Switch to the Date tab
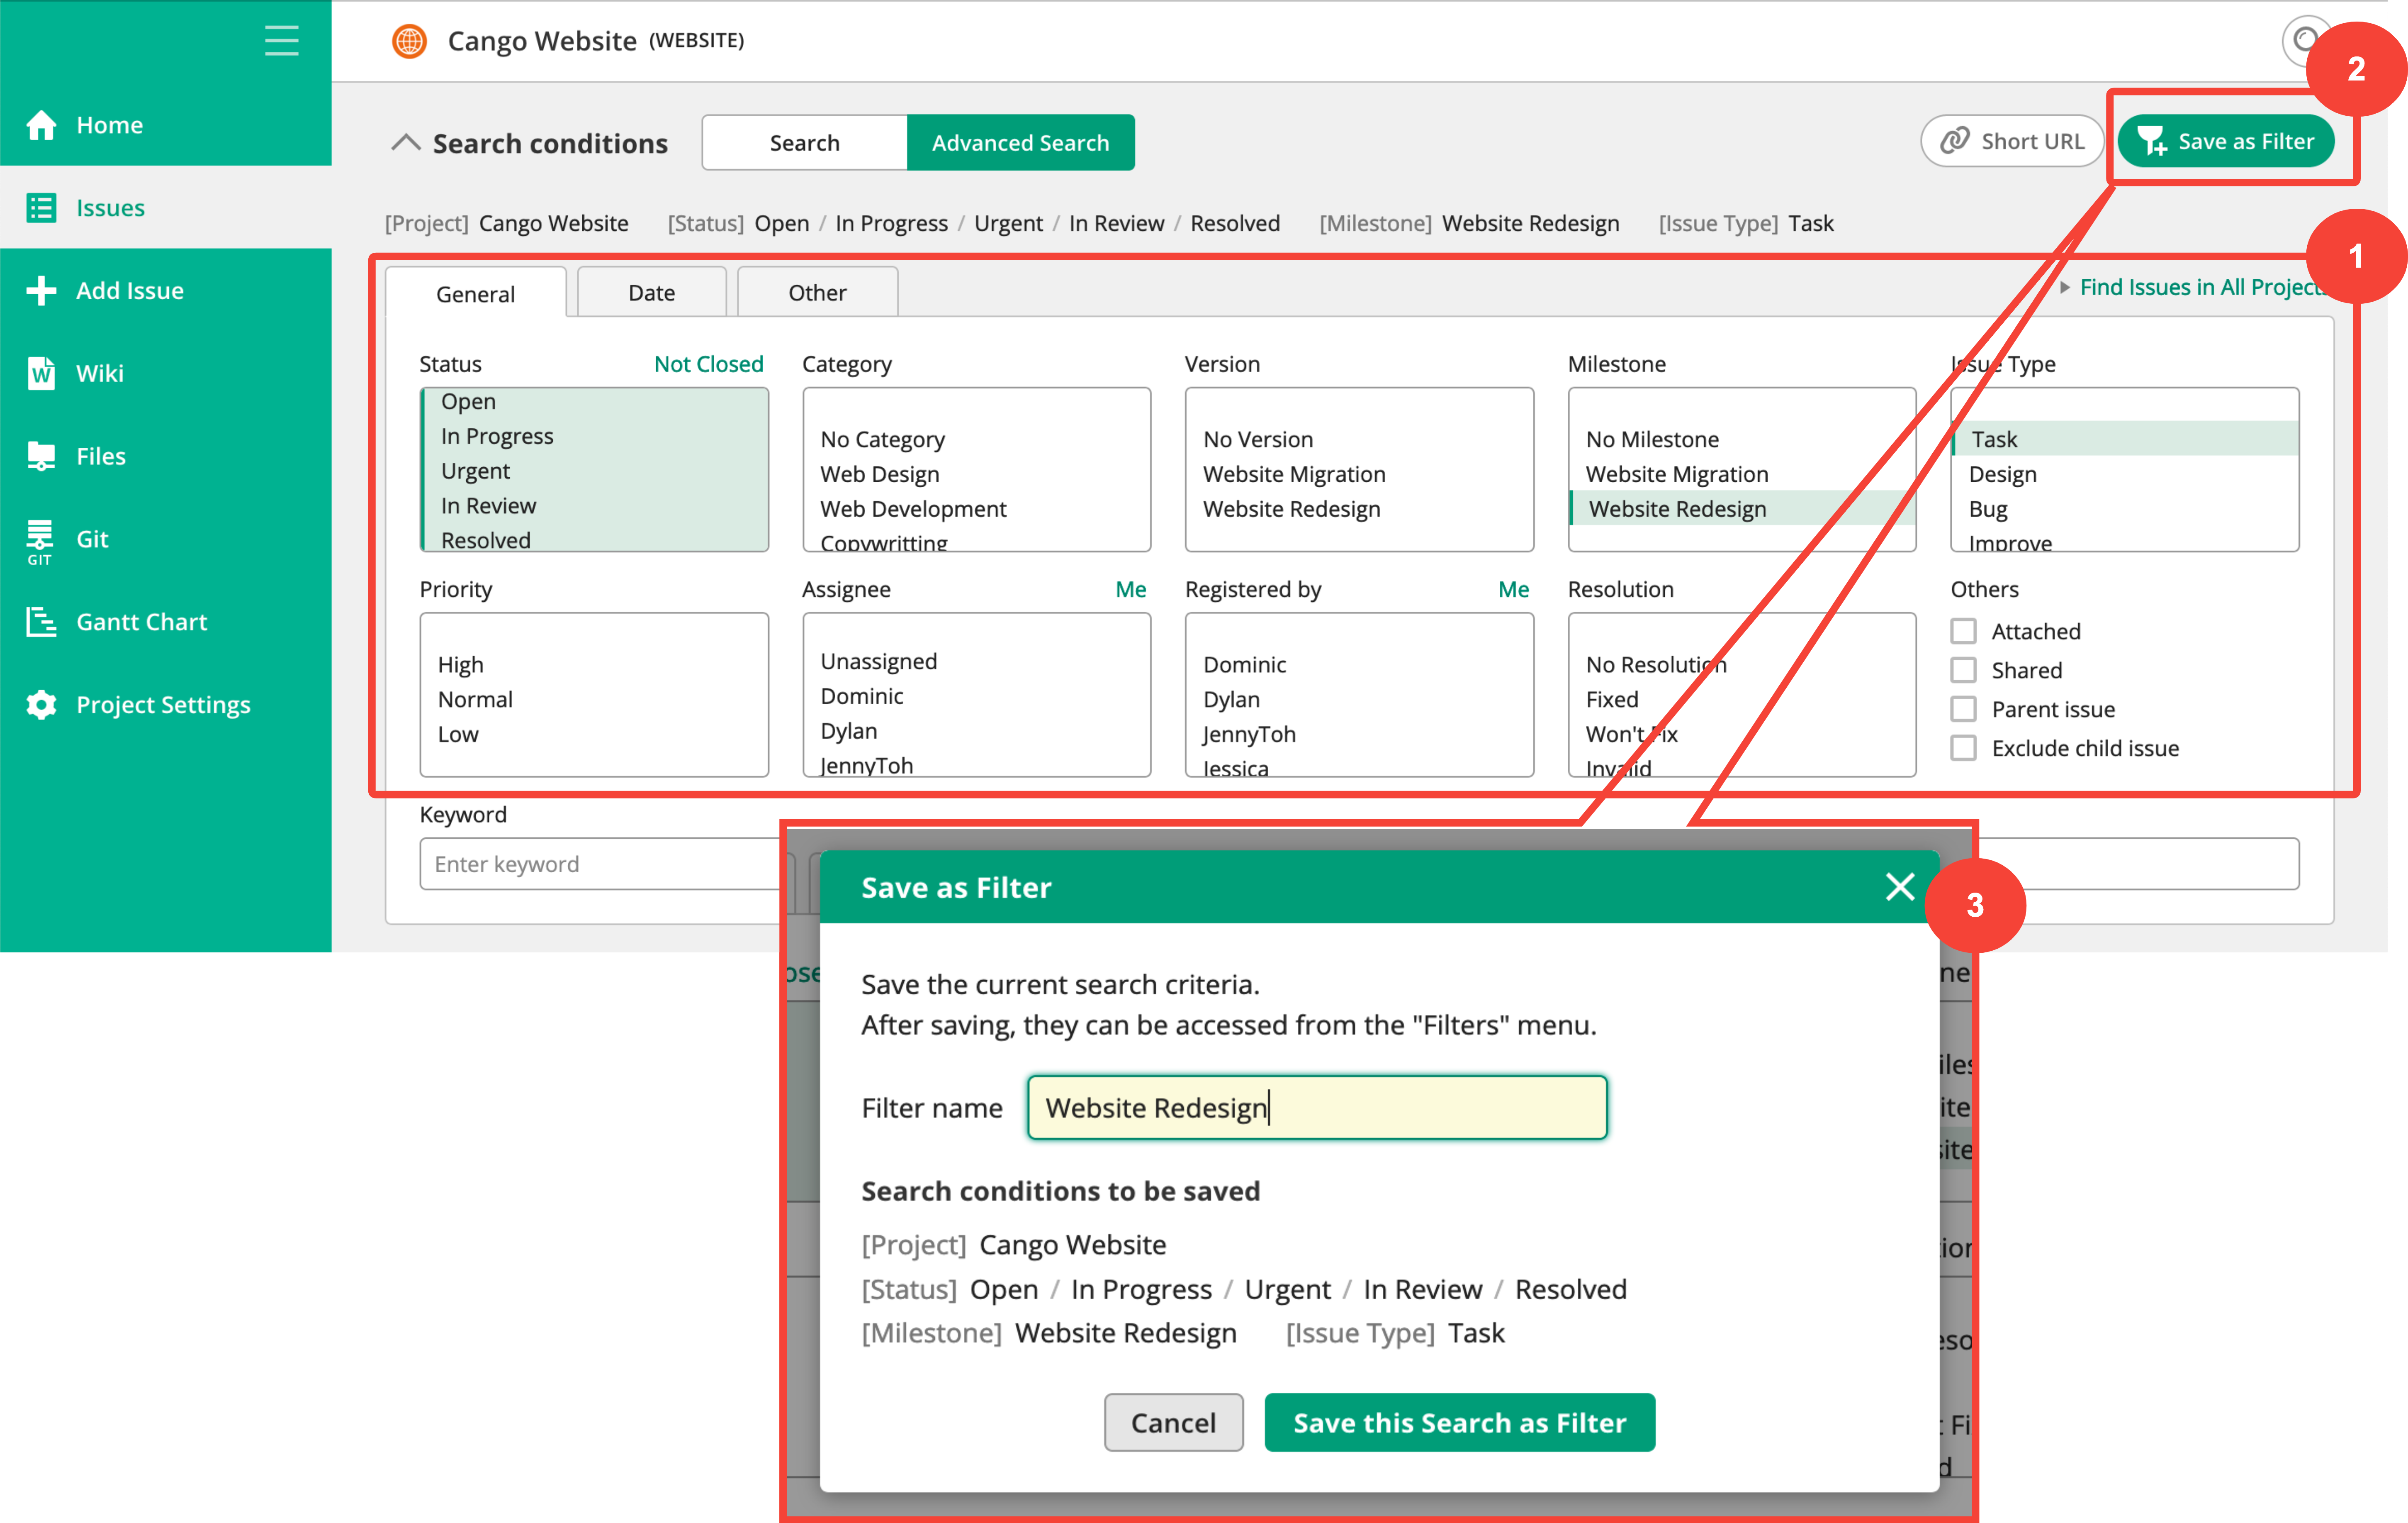This screenshot has width=2408, height=1523. click(x=651, y=292)
